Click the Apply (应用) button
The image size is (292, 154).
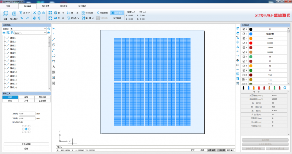point(26,149)
